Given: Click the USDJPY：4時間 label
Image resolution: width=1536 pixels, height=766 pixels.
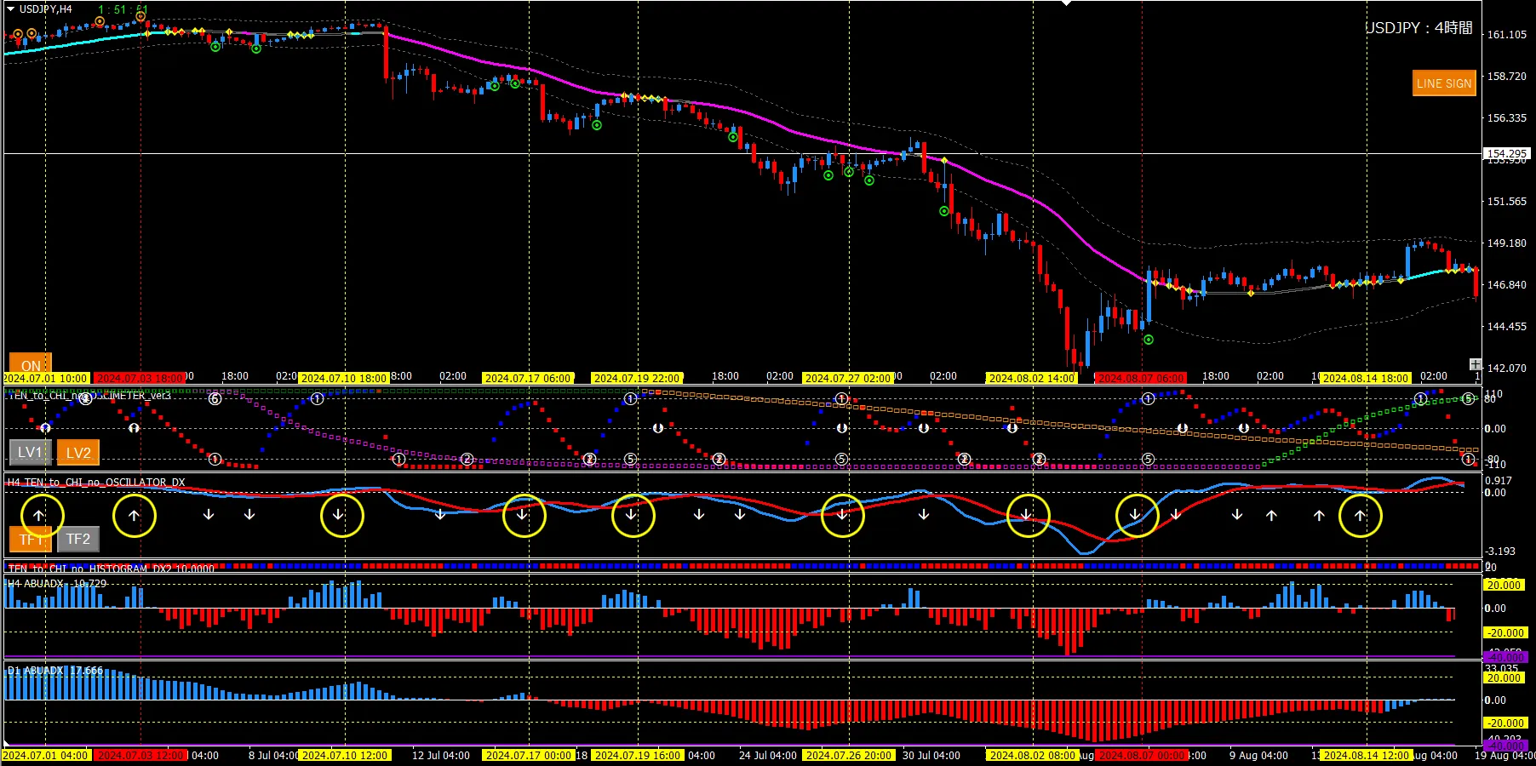Looking at the screenshot, I should [1419, 28].
